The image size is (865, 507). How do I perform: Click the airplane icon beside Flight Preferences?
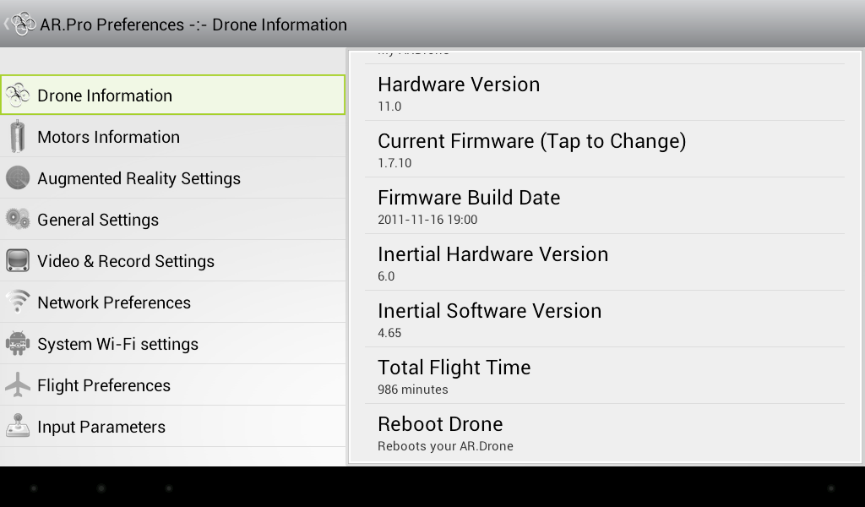point(18,384)
